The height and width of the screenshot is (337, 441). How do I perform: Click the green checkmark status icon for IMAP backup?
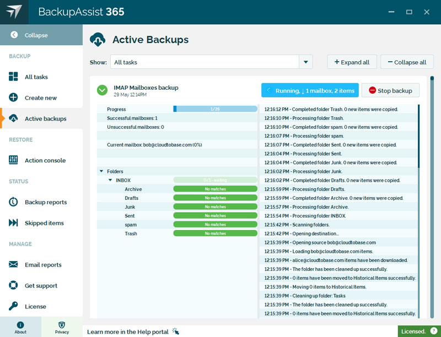coord(102,90)
